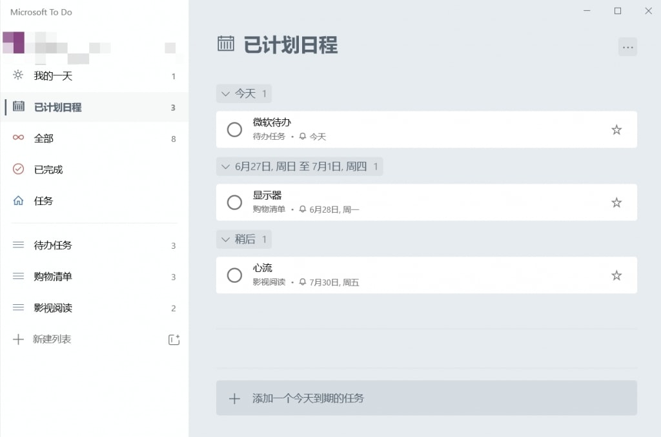Click the new group icon beside 新建列表

(174, 339)
